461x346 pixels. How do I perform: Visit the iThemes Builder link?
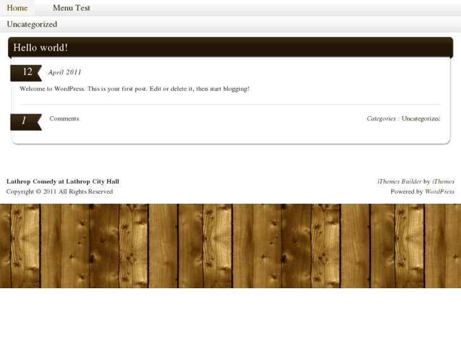point(399,182)
